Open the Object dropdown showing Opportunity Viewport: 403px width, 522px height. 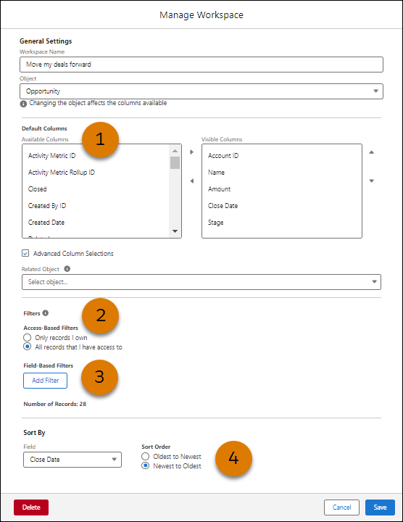coord(201,91)
